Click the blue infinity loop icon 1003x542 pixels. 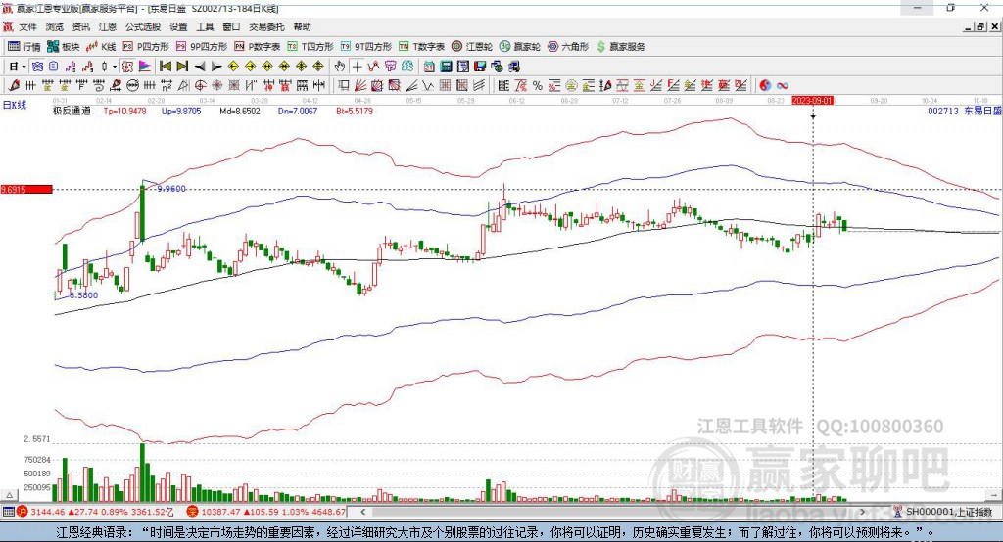click(x=783, y=85)
